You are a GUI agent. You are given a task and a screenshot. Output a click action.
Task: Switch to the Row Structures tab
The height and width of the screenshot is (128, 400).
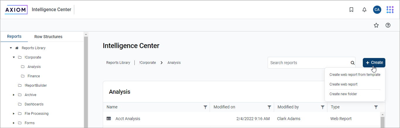click(x=48, y=37)
